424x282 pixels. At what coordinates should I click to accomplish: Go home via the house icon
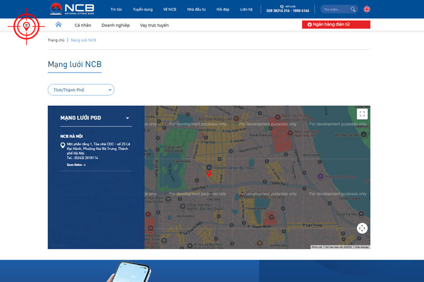[x=58, y=25]
